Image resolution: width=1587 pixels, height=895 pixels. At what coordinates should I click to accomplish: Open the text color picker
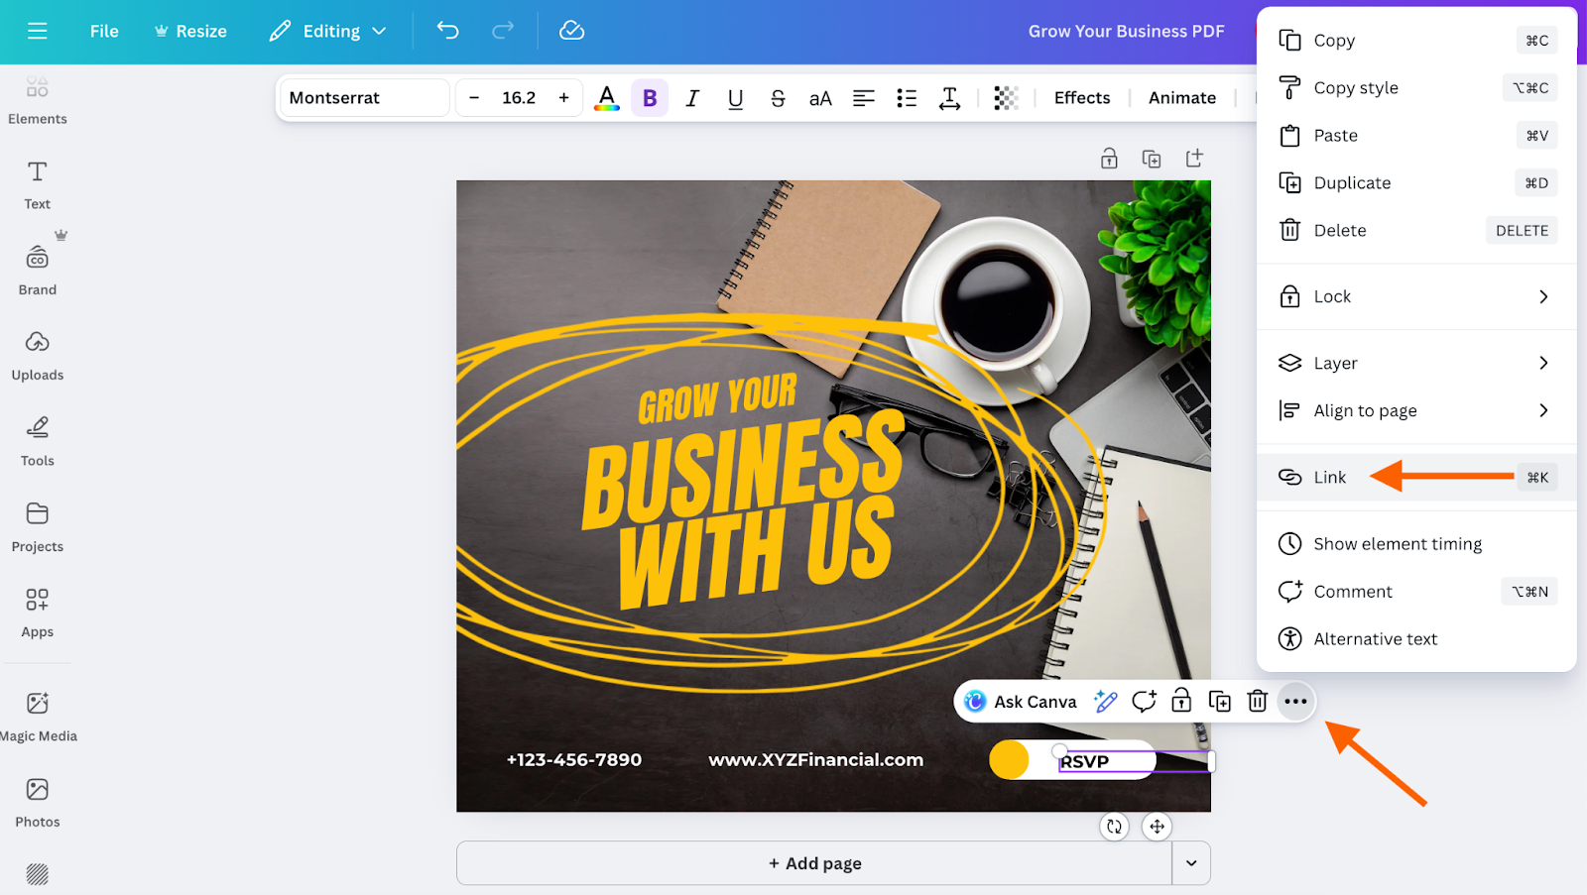[x=607, y=97]
